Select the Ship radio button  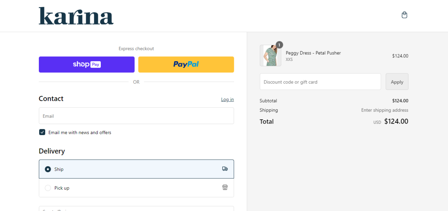click(x=48, y=169)
